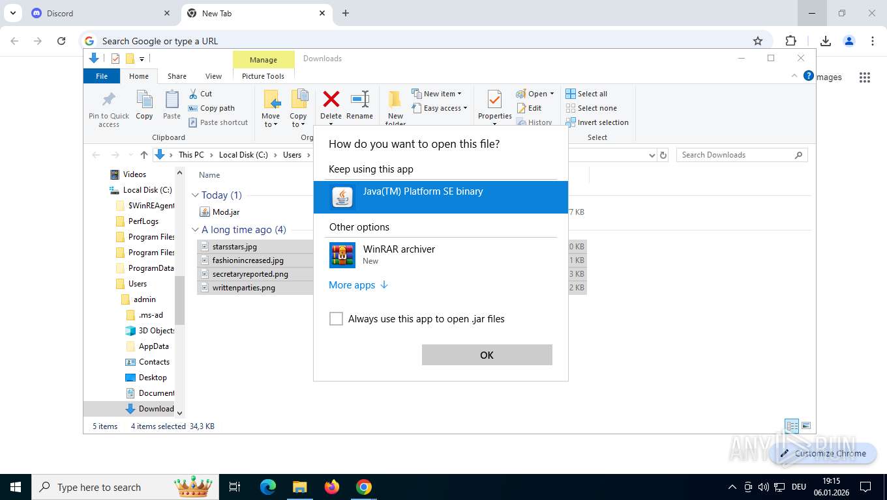
Task: Switch to large thumbnails view icon
Action: pyautogui.click(x=807, y=426)
